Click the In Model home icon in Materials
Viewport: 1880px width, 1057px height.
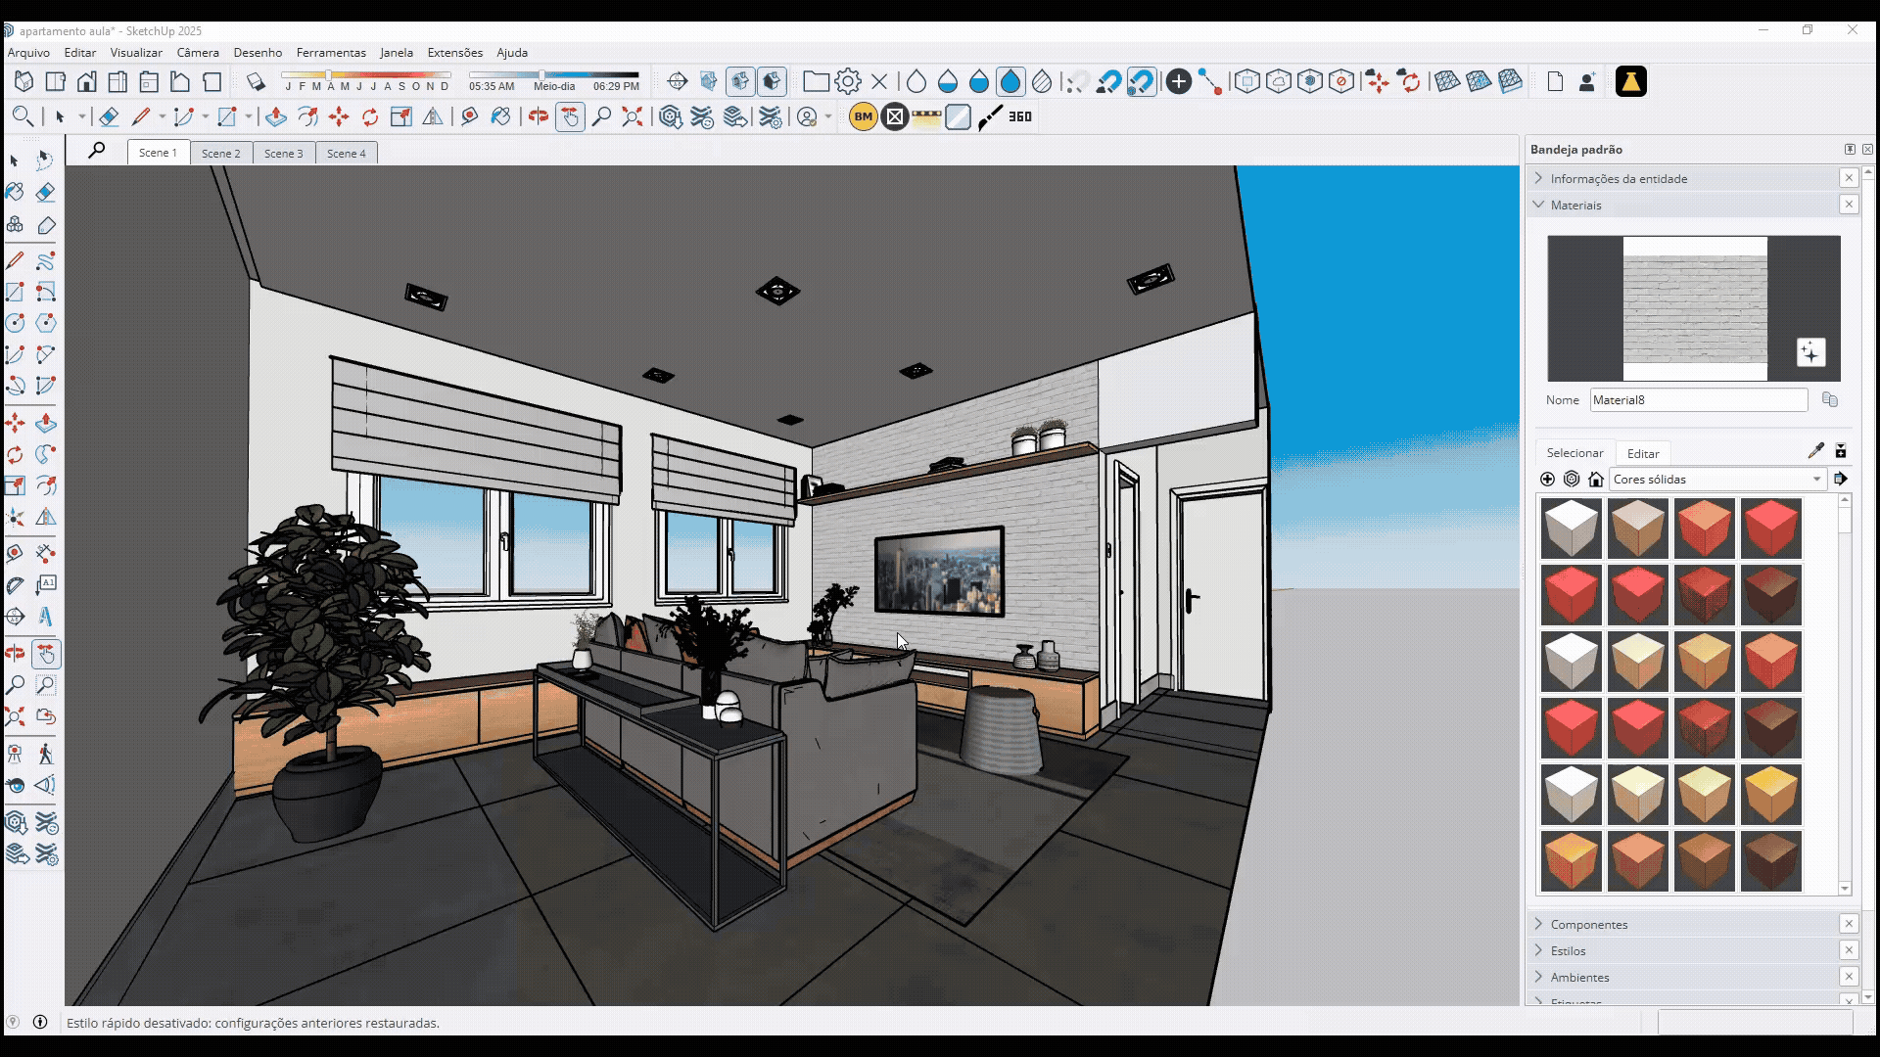point(1596,480)
